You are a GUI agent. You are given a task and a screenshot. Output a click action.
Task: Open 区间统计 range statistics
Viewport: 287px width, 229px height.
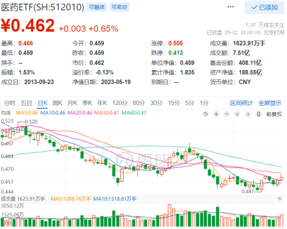point(242,103)
